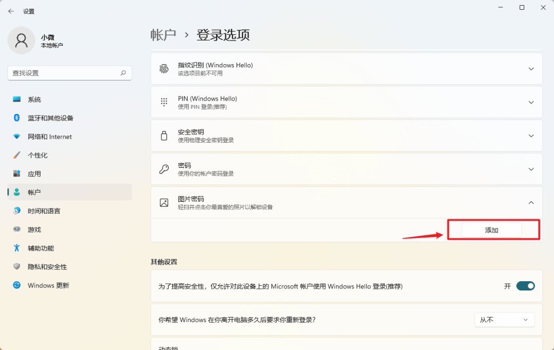Open Windows 更新 settings category
Viewport: 554px width, 350px height.
(70, 285)
